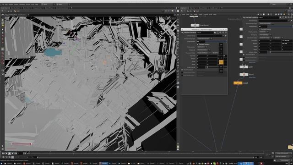Open Source Group Type dropdown in floating window
The image size is (293, 165).
(x=204, y=38)
